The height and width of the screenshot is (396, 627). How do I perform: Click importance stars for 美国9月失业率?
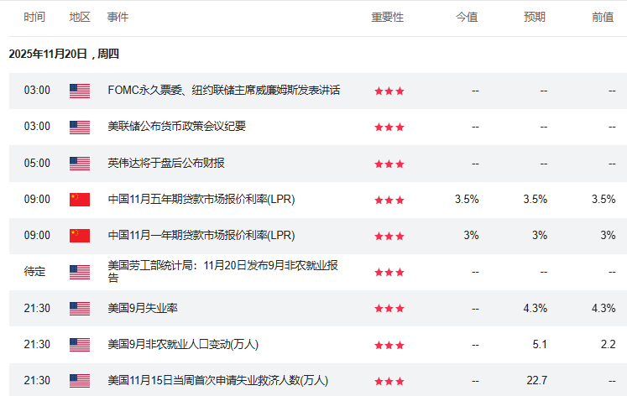[x=389, y=308]
